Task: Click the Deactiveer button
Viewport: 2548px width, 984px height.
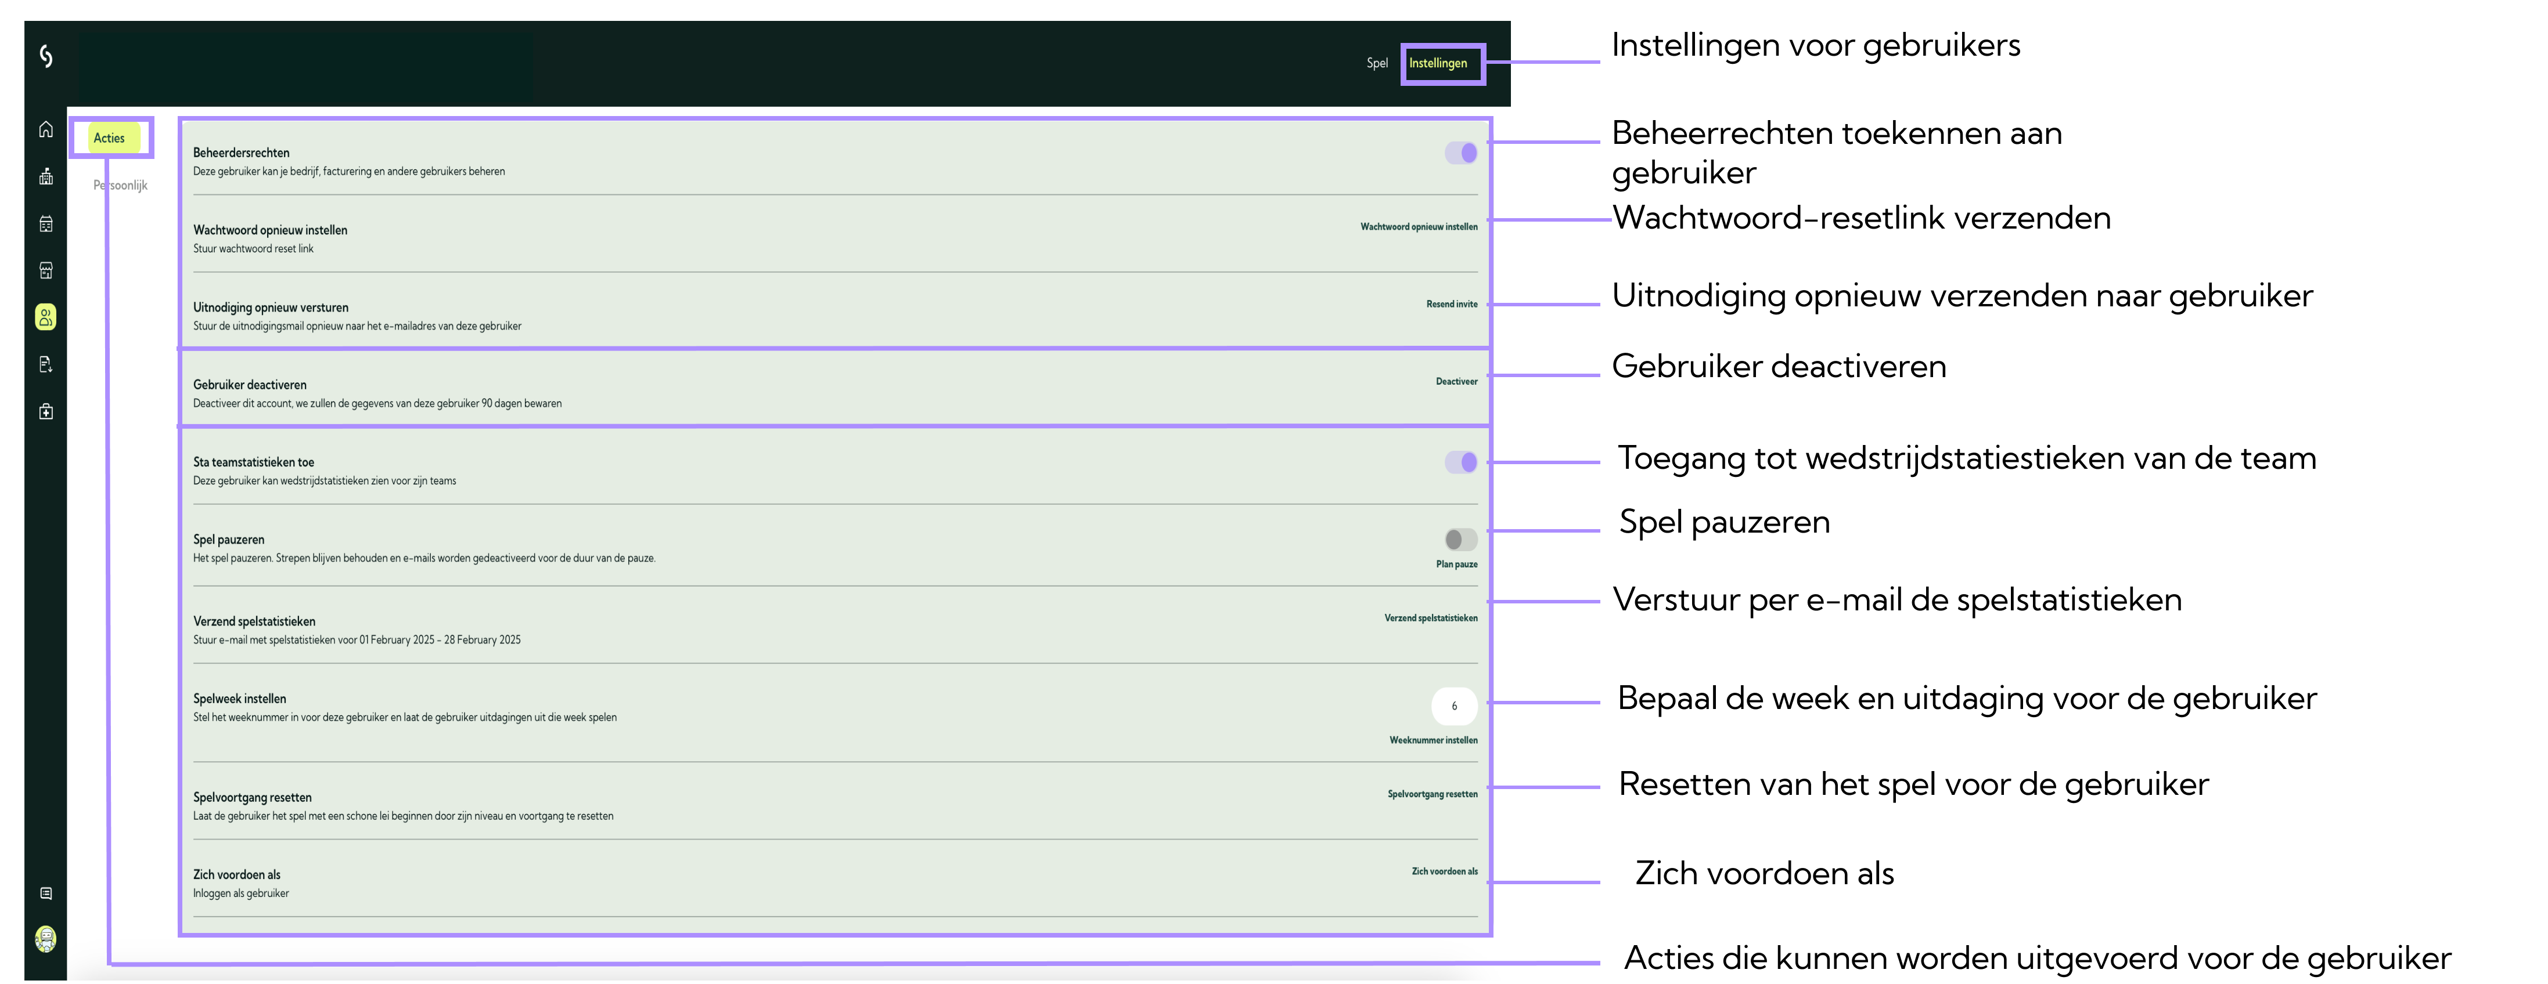Action: [x=1456, y=381]
